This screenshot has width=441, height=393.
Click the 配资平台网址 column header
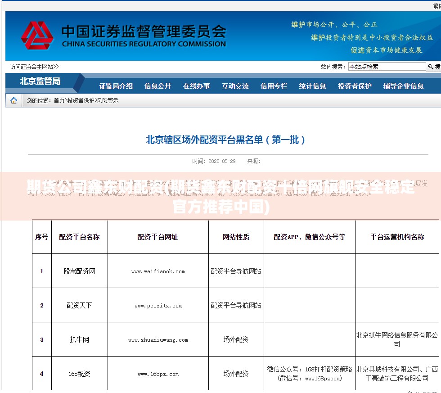(158, 237)
